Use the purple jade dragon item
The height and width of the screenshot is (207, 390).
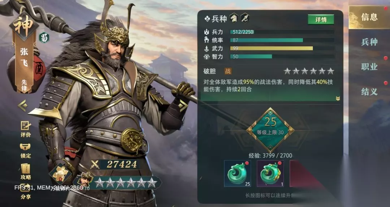[x=270, y=173]
